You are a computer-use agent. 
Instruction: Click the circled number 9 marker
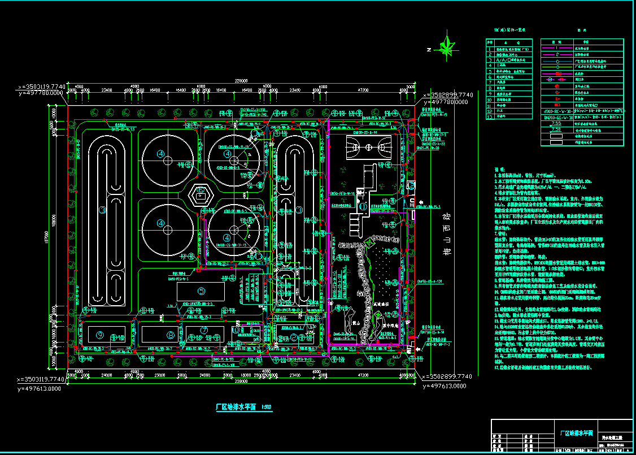(100, 335)
